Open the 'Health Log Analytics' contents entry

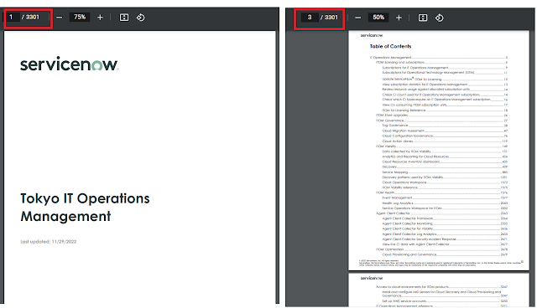445,203
